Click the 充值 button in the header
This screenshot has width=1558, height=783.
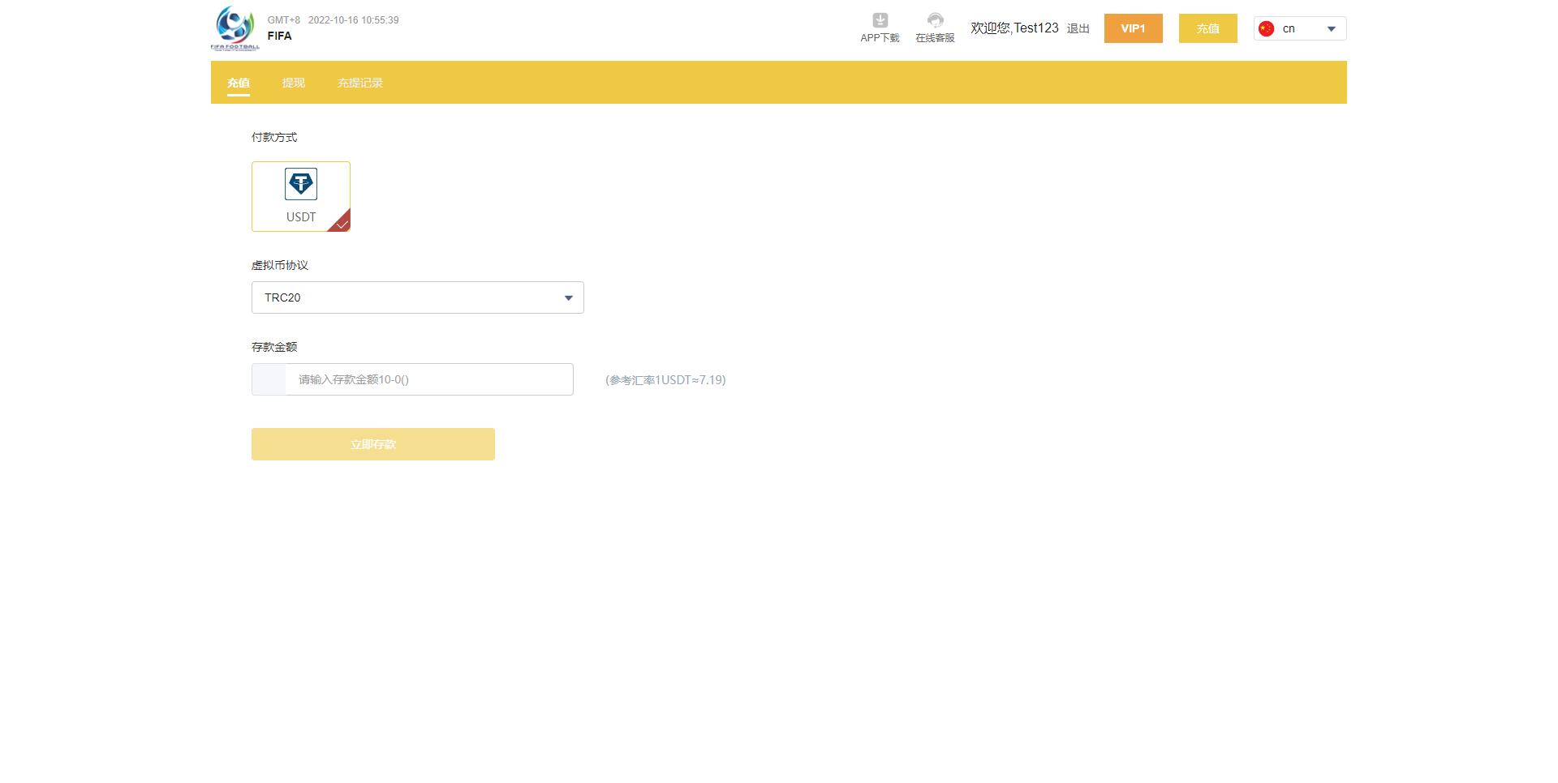click(x=1207, y=28)
